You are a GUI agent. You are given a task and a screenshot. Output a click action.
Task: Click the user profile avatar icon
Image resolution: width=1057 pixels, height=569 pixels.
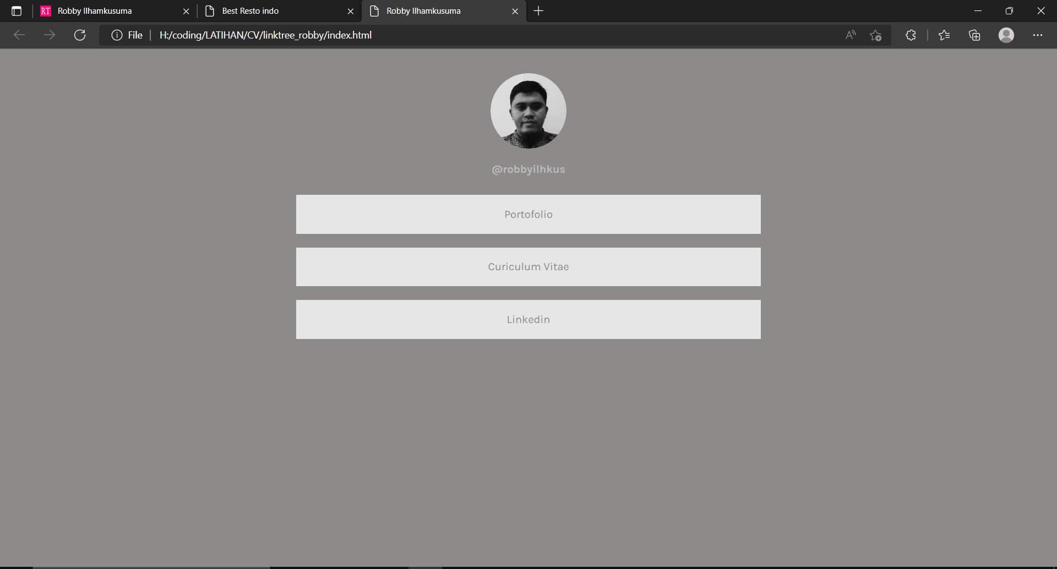click(x=1006, y=35)
